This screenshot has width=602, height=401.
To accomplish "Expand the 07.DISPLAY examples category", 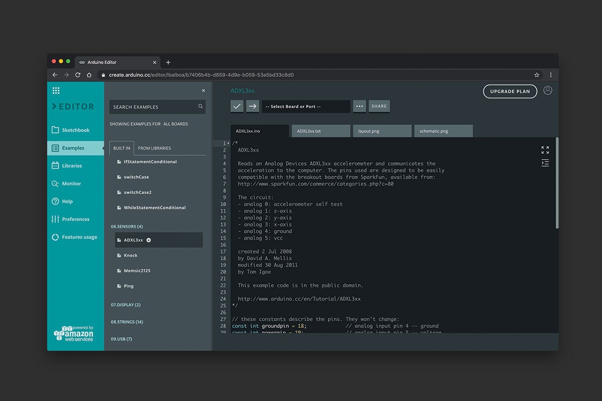I will pos(125,305).
